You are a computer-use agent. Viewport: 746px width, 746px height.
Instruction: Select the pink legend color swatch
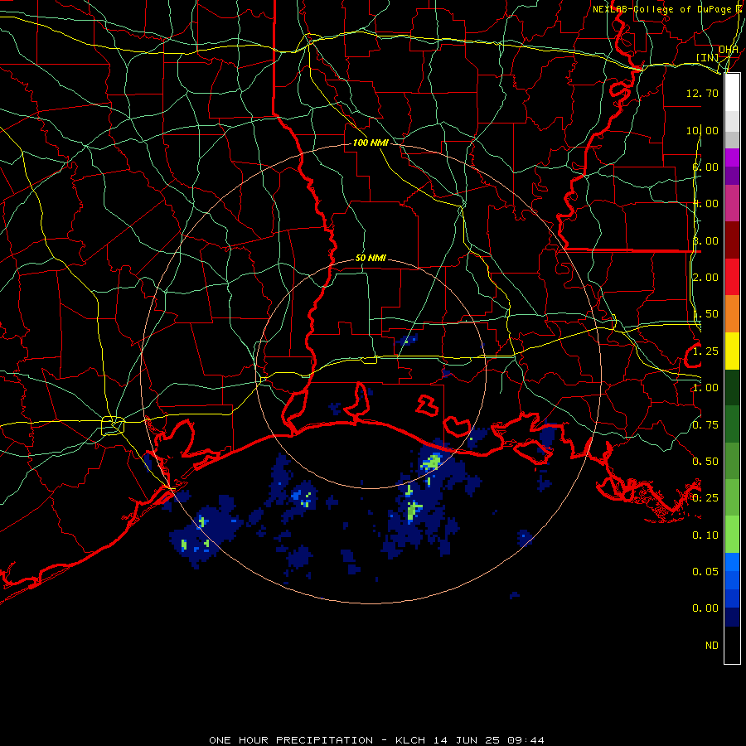click(732, 203)
